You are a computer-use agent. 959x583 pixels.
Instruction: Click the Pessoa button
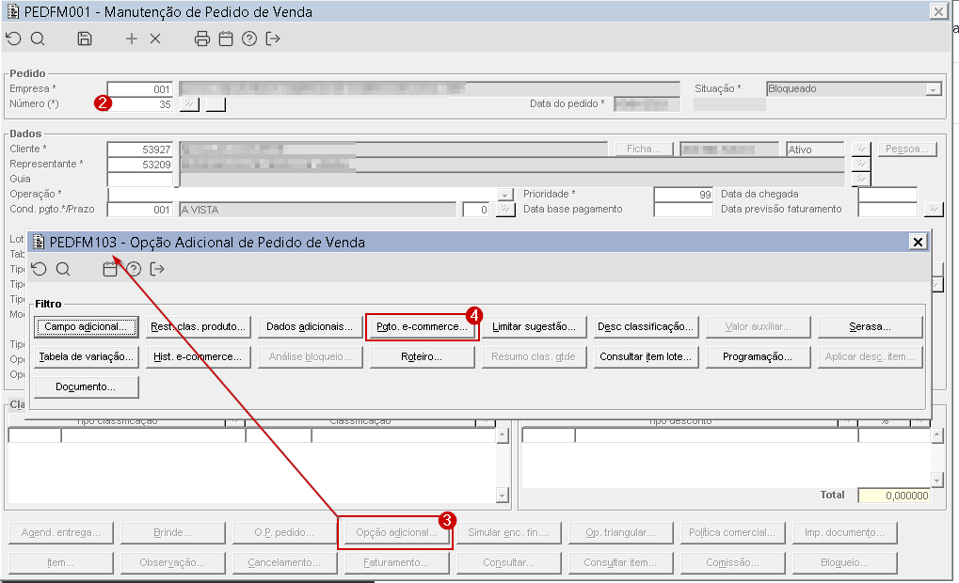(907, 150)
